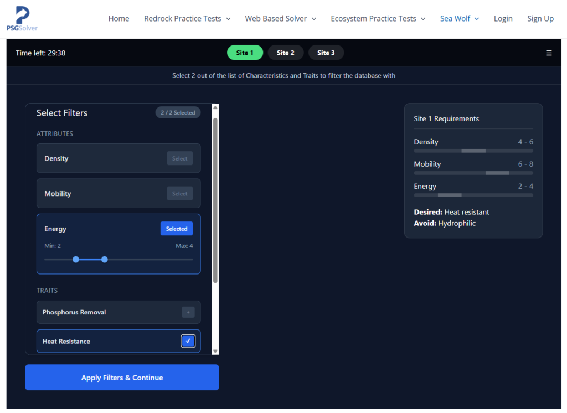
Task: Open the Sea Wolf dropdown
Action: pos(459,19)
